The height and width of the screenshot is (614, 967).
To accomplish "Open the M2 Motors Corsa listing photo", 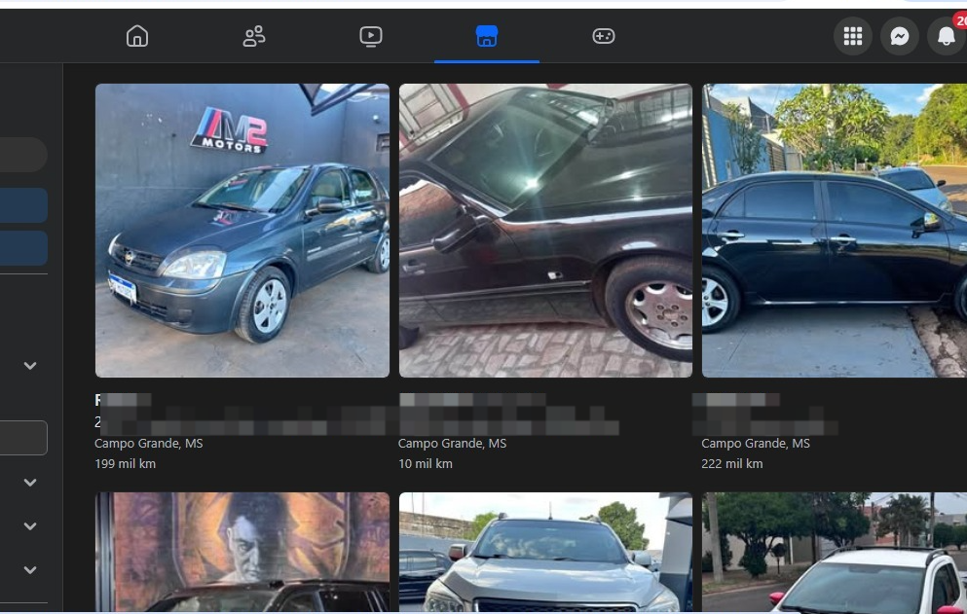I will pos(242,231).
